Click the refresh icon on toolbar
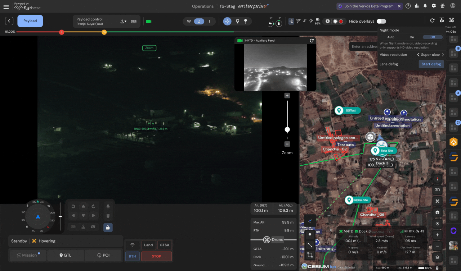This screenshot has height=271, width=461. (x=432, y=20)
